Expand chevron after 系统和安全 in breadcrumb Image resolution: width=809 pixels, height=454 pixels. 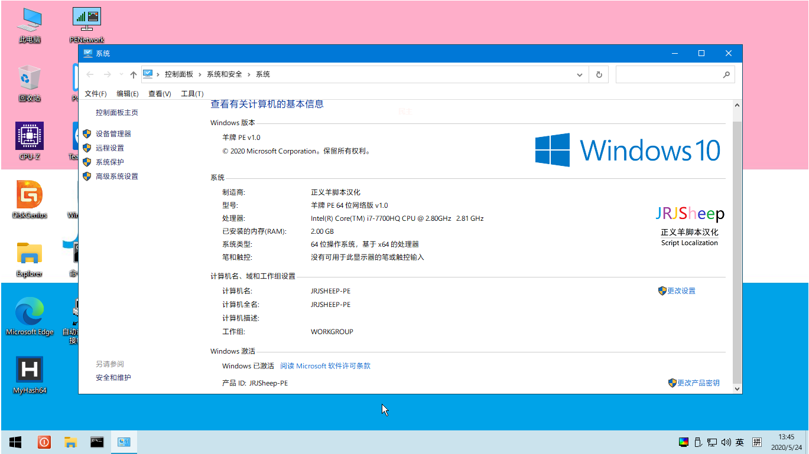coord(249,74)
